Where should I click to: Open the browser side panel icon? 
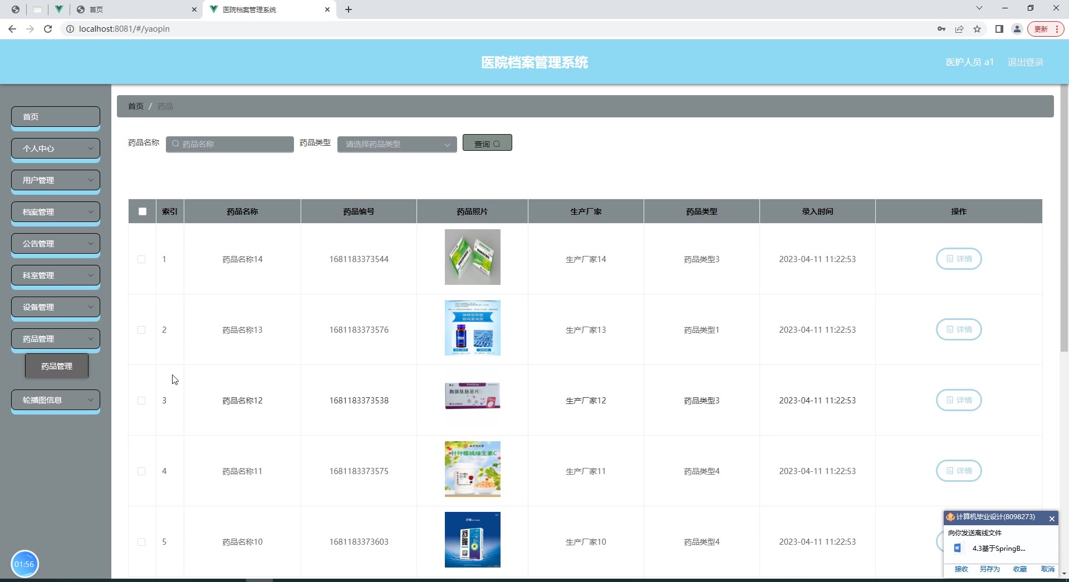point(999,29)
